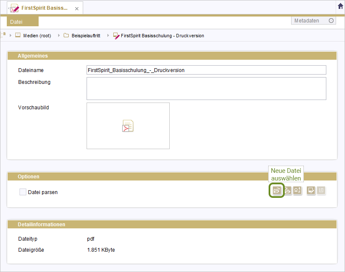
Task: Click the small tree-structure icon at breadcrumb start
Action: coord(3,35)
